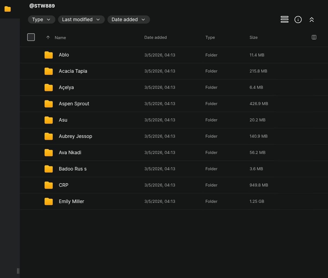Tick the select all checkbox
328x278 pixels.
tap(31, 37)
